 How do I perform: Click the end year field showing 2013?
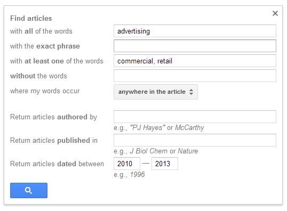point(165,164)
